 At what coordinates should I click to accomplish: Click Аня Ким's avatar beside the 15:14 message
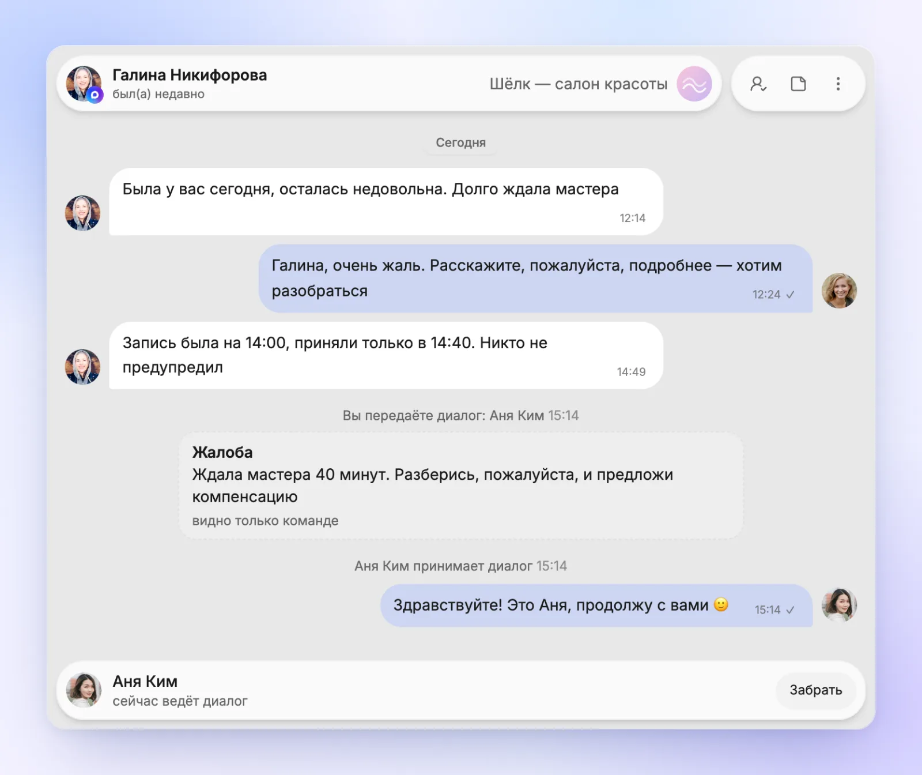(x=839, y=605)
